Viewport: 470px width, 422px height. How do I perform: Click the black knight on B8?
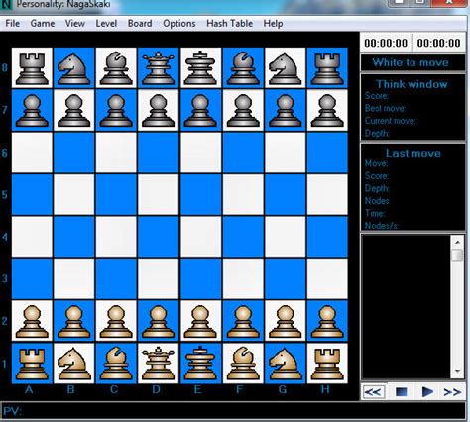pos(73,68)
